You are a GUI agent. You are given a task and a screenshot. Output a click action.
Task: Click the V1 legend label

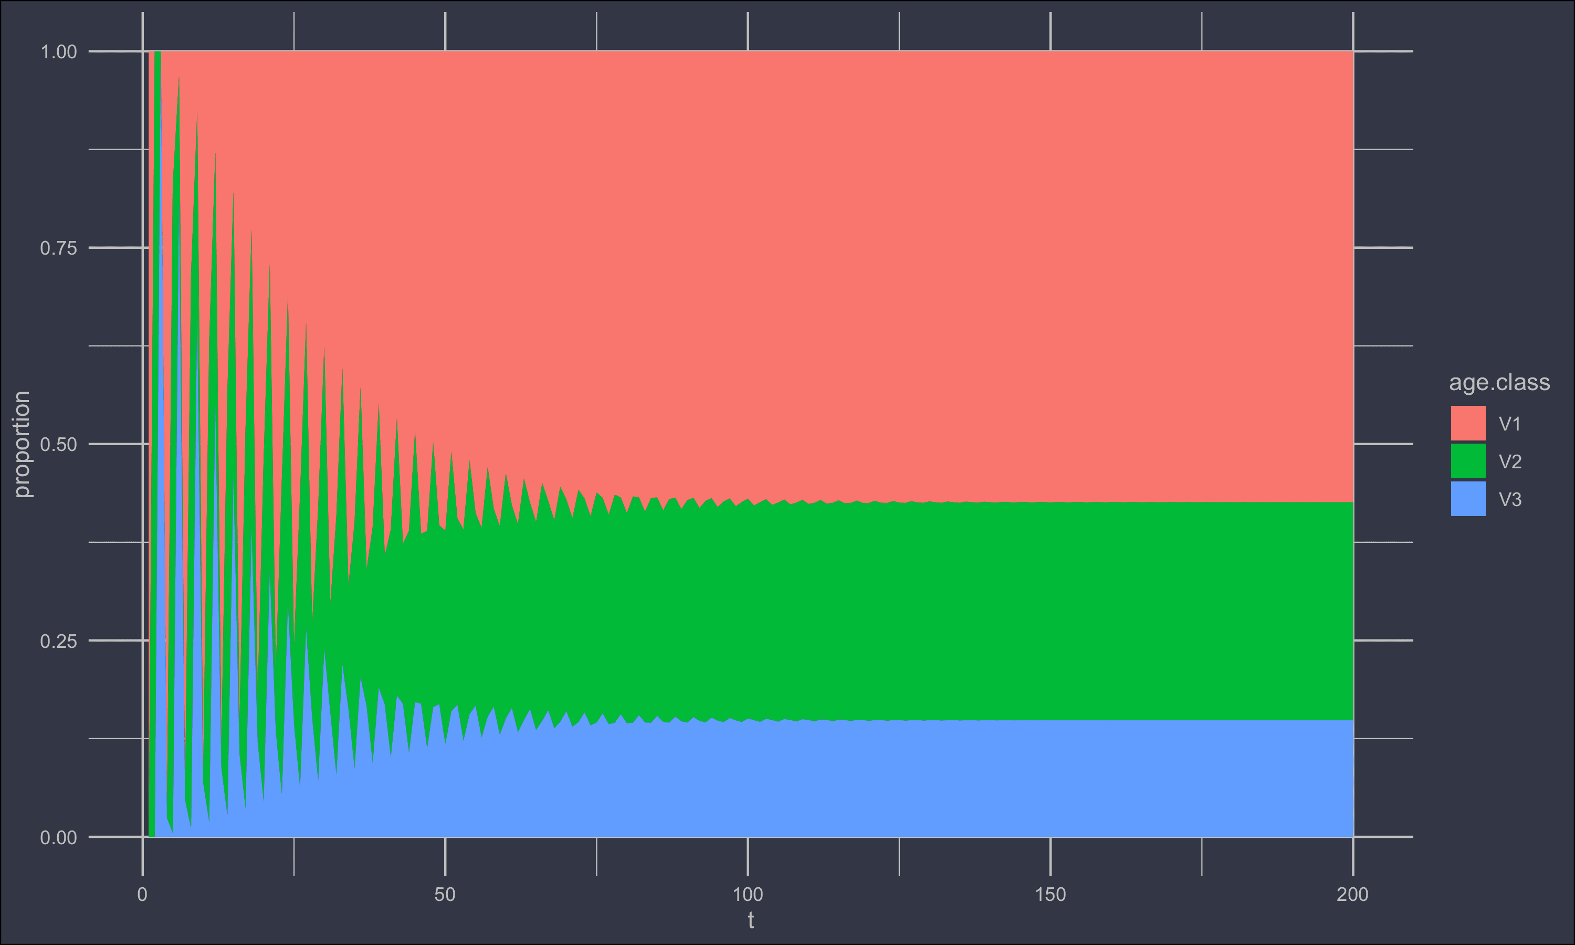[x=1509, y=424]
